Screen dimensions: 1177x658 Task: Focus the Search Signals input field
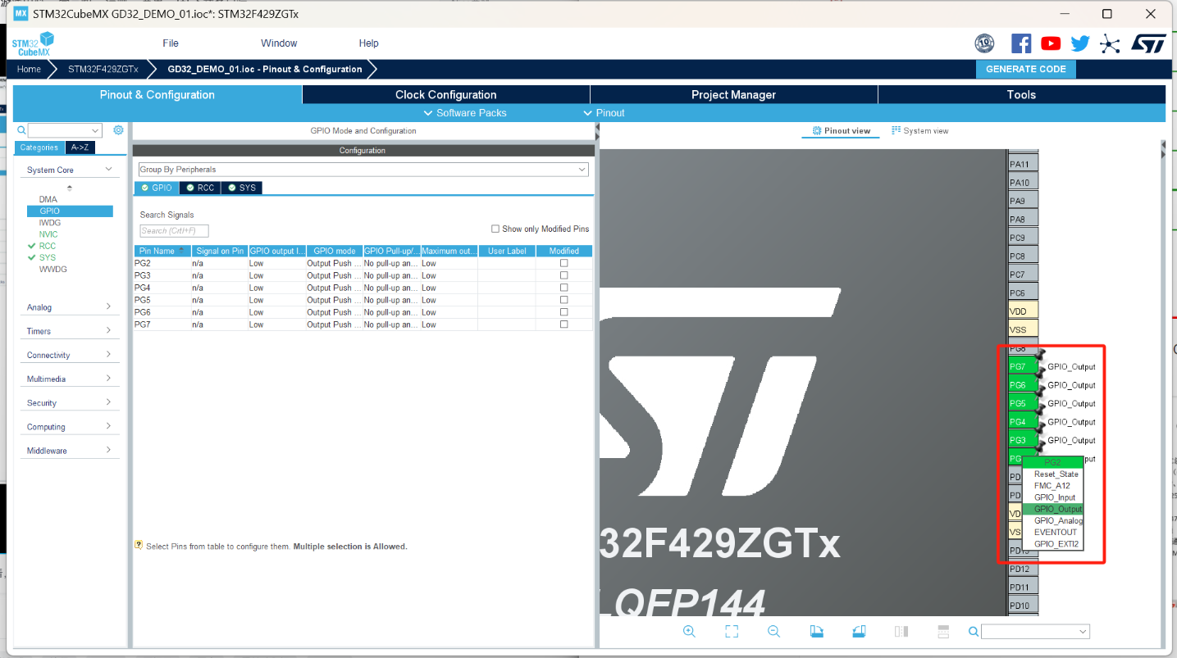coord(174,231)
